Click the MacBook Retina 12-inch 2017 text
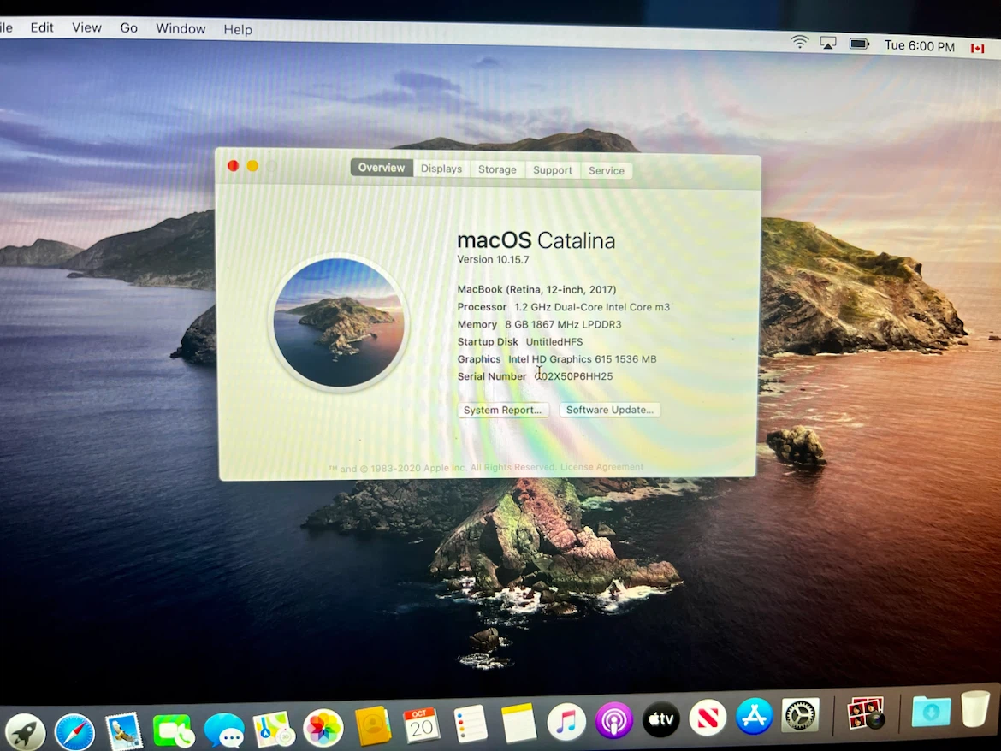The image size is (1001, 751). click(x=537, y=290)
